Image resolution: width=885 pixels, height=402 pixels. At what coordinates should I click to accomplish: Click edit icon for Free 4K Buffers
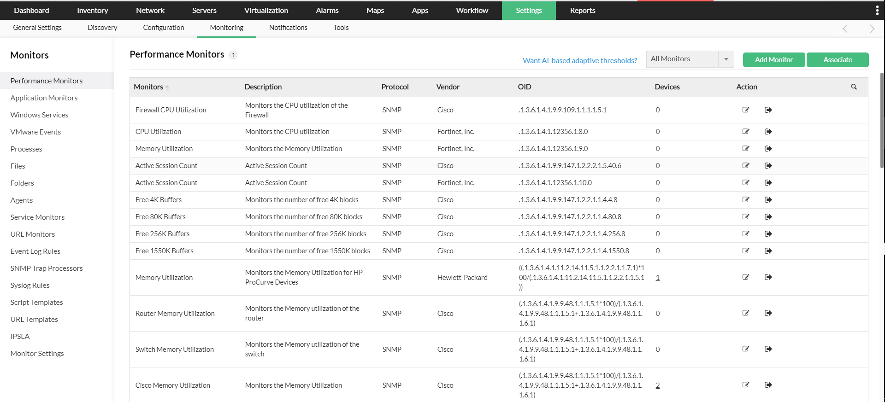point(746,200)
